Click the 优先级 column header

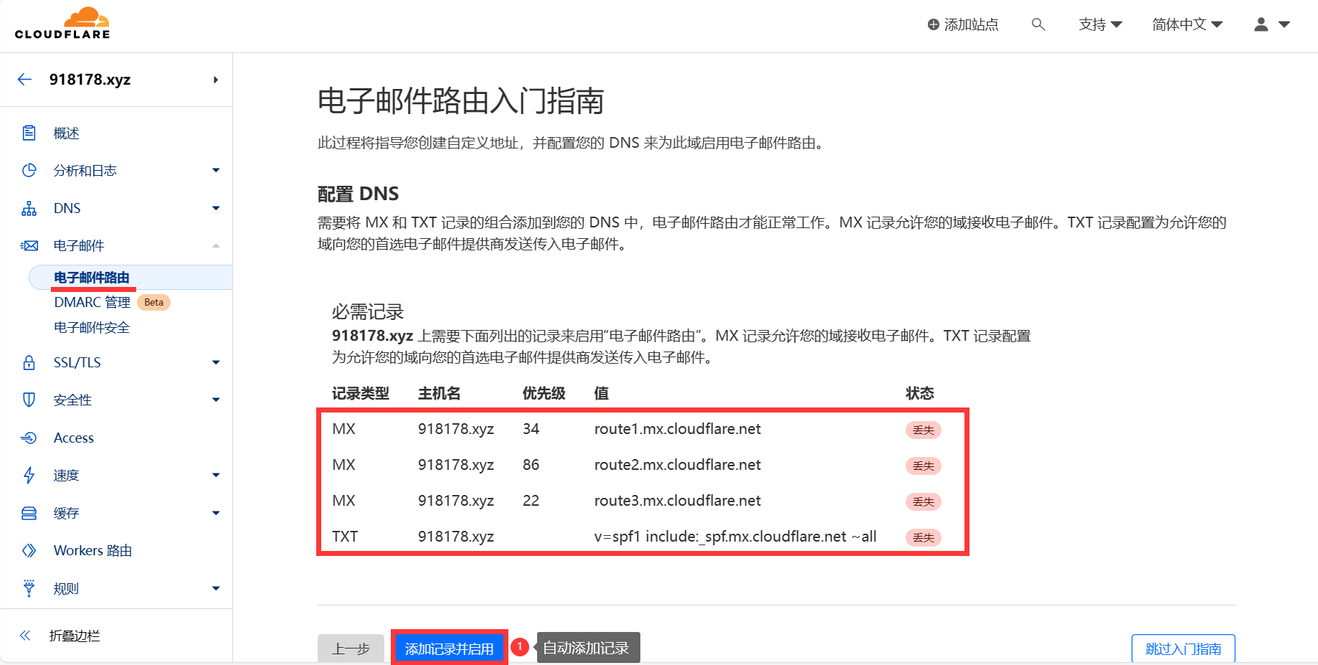544,393
